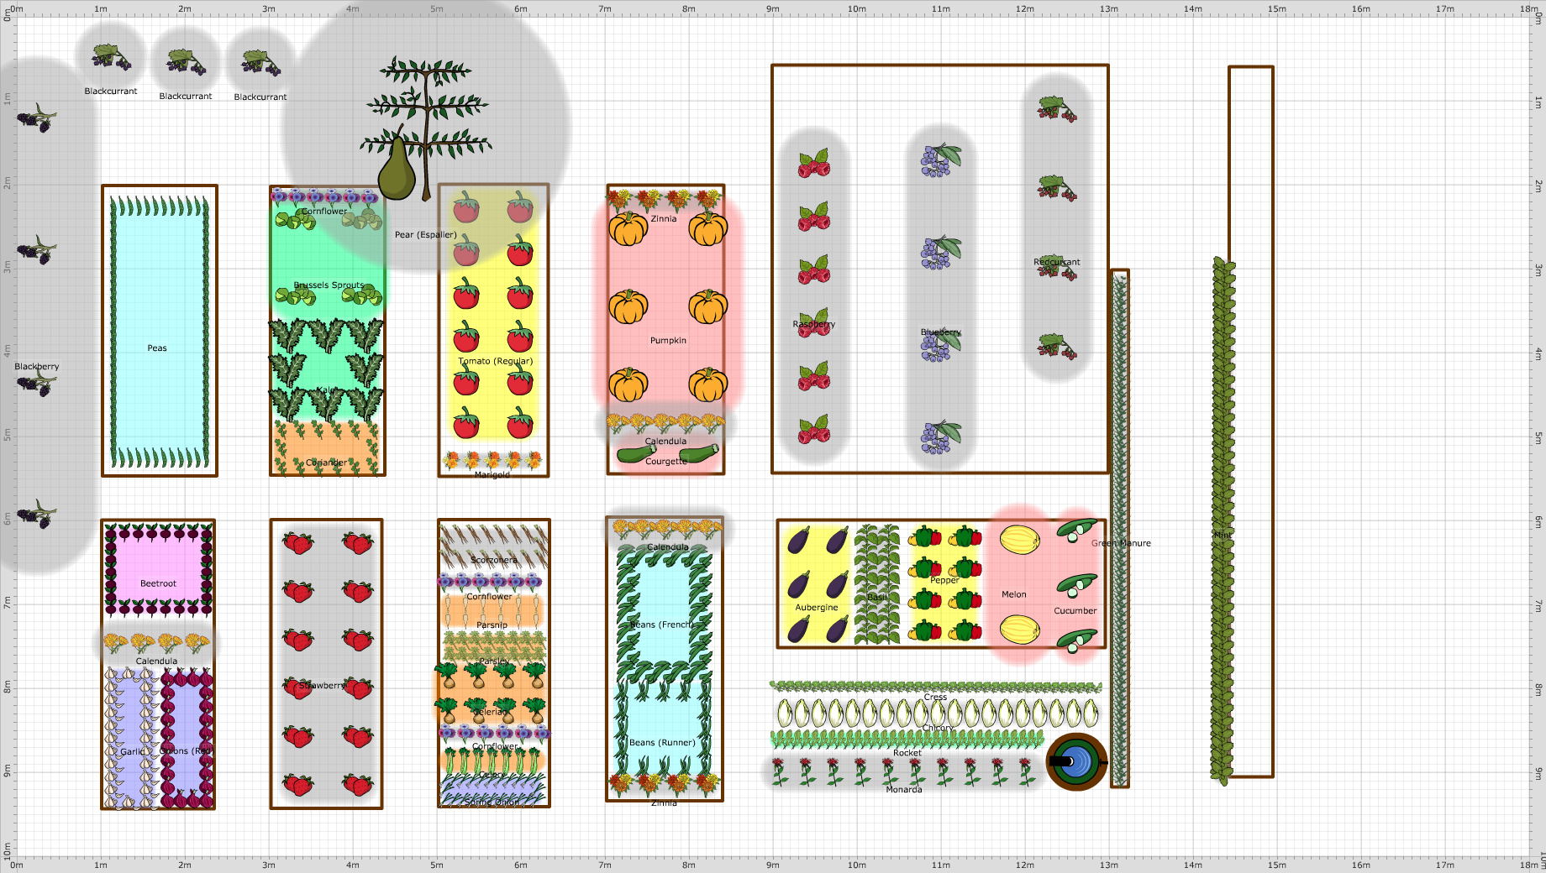This screenshot has height=873, width=1546.
Task: Select the Celeriac label
Action: coord(491,712)
